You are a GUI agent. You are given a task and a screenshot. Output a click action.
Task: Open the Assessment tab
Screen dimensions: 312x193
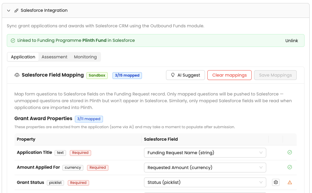click(x=54, y=57)
